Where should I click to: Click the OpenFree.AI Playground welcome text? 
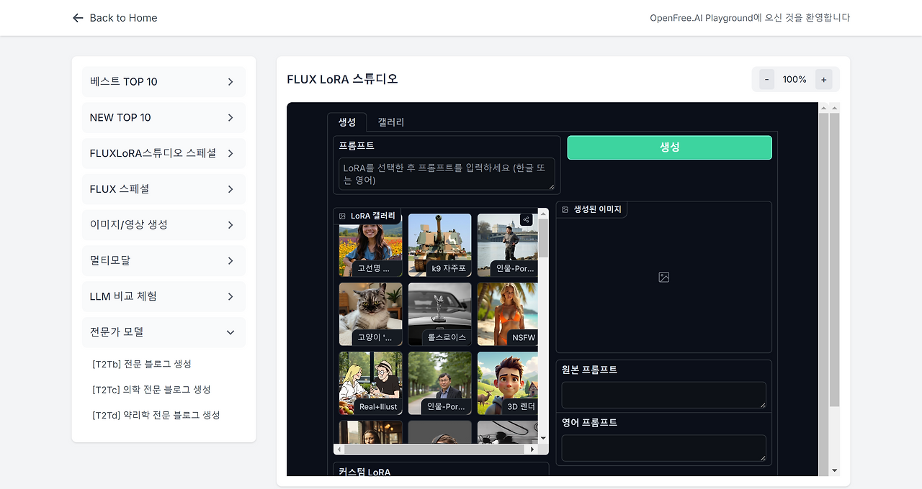[x=750, y=18]
